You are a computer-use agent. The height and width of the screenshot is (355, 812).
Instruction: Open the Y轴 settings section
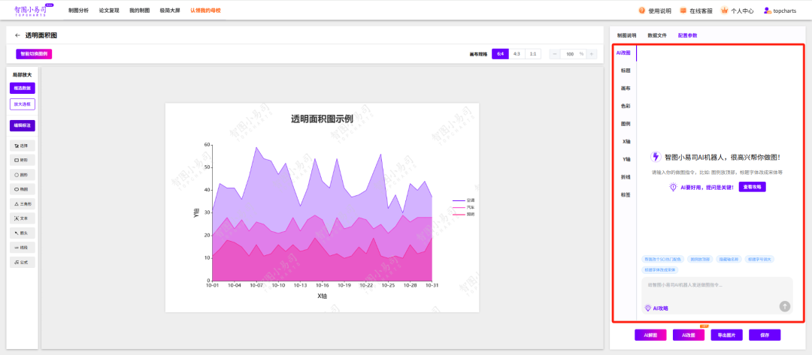click(625, 159)
